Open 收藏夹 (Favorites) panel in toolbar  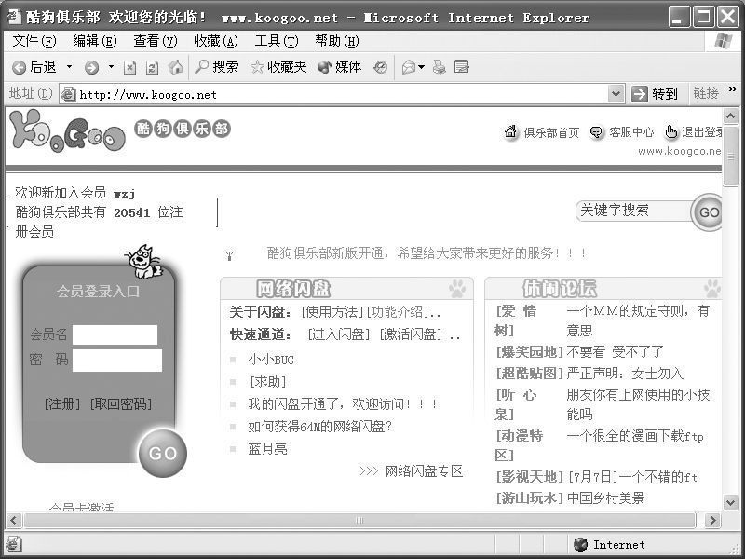278,67
